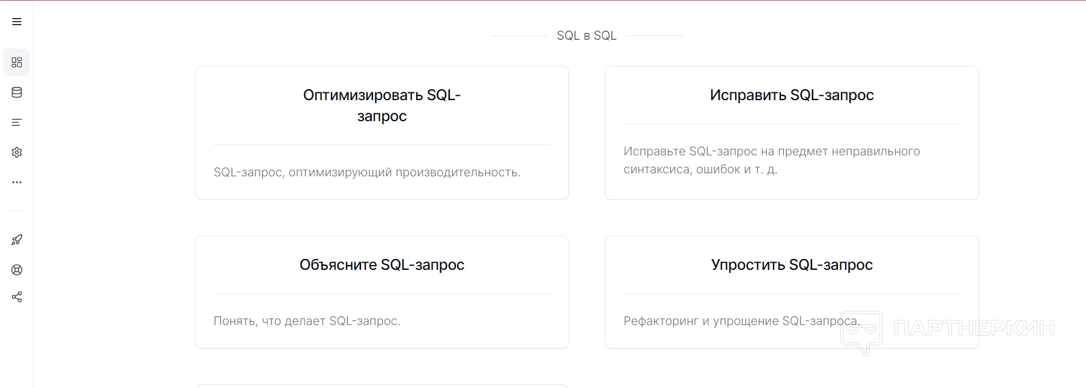Screen dimensions: 1086x388
Task: Choose the "Упростить SQL-запрос" card title
Action: click(x=791, y=265)
